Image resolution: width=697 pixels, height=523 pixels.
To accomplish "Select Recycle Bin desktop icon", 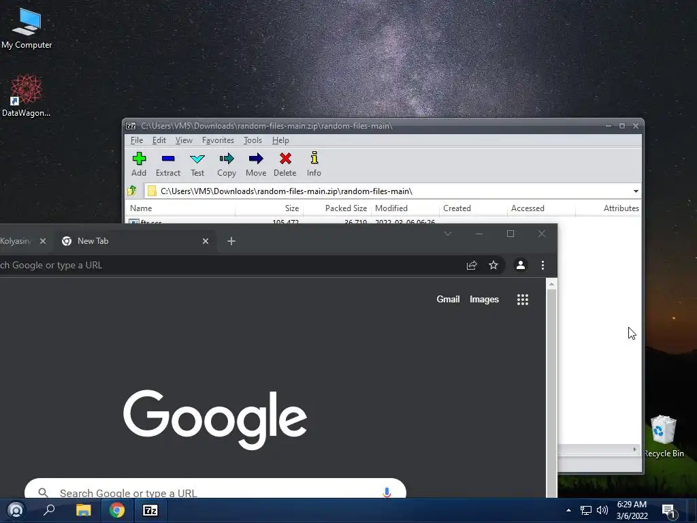I will (664, 437).
